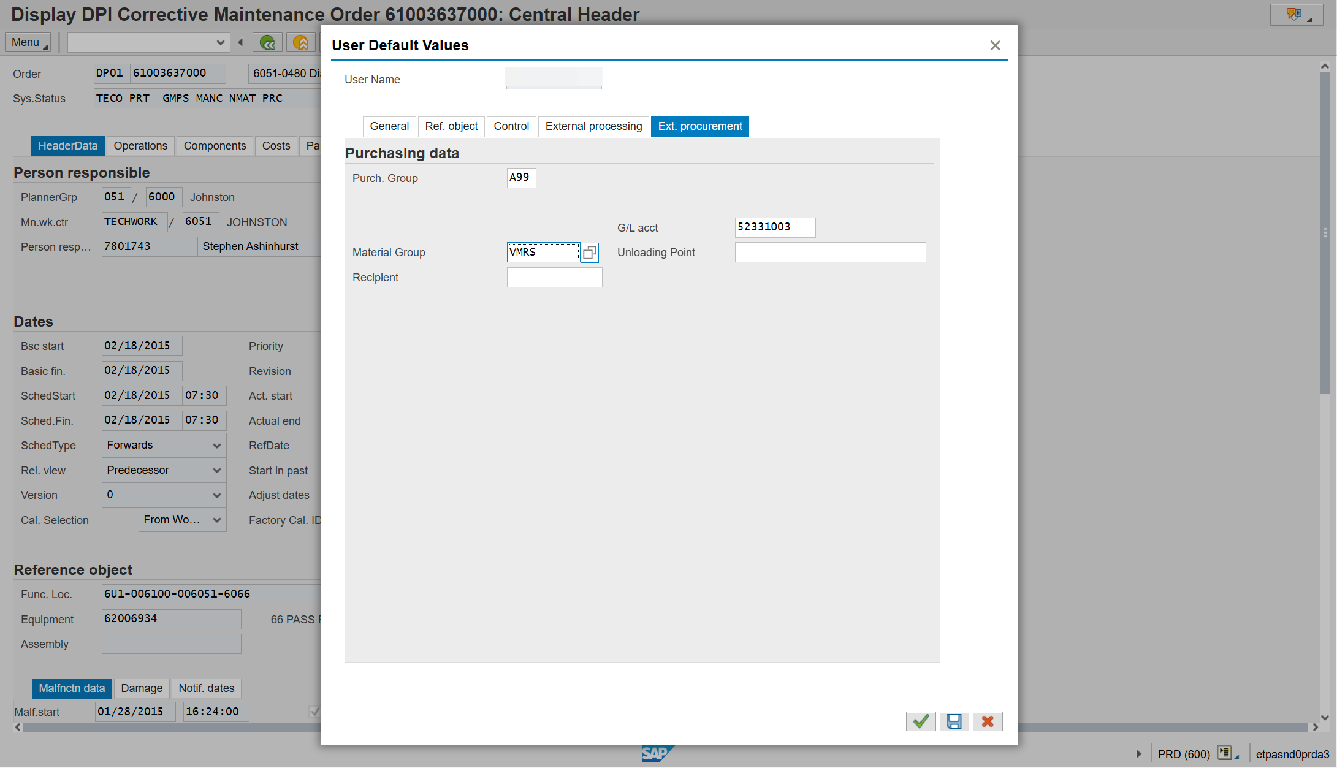Click the Sys.Status field
Screen dimensions: 1337x768
[x=207, y=98]
